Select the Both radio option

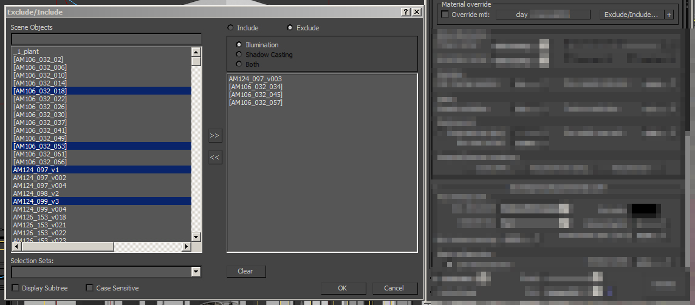coord(239,64)
